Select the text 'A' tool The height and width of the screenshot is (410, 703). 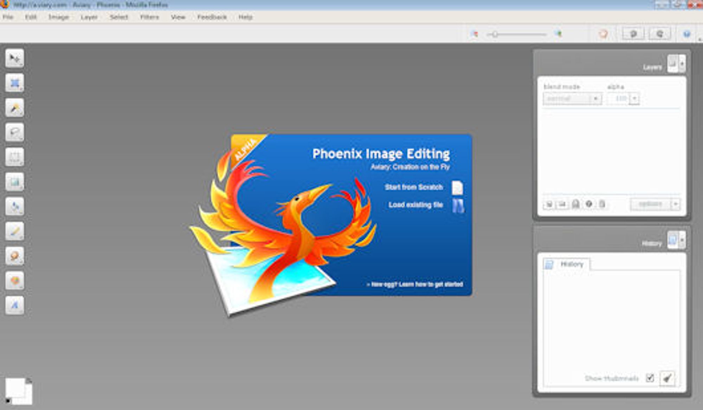point(14,305)
